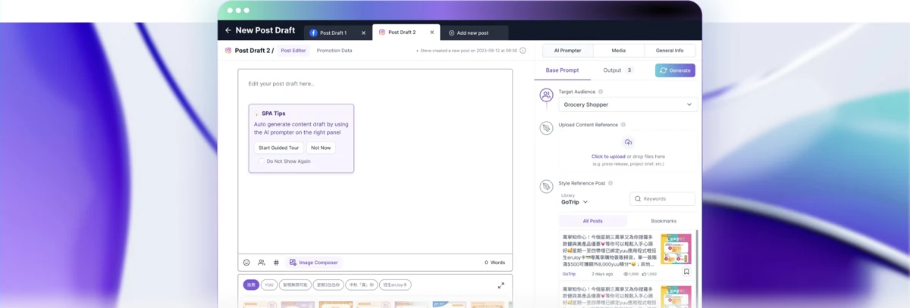Click the info icon next to creation timestamp
Screen dimensions: 910x308
[x=522, y=51]
